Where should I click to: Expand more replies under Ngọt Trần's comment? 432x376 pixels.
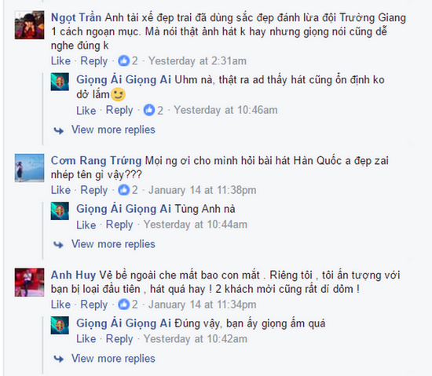pos(113,130)
